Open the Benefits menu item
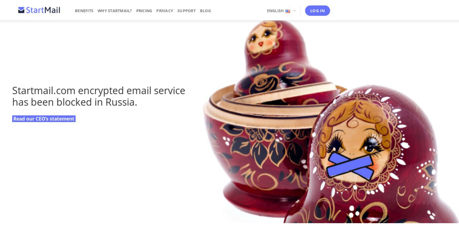Image resolution: width=459 pixels, height=225 pixels. pyautogui.click(x=84, y=11)
